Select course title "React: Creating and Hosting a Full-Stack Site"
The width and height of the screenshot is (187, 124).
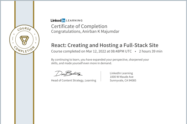(105, 45)
